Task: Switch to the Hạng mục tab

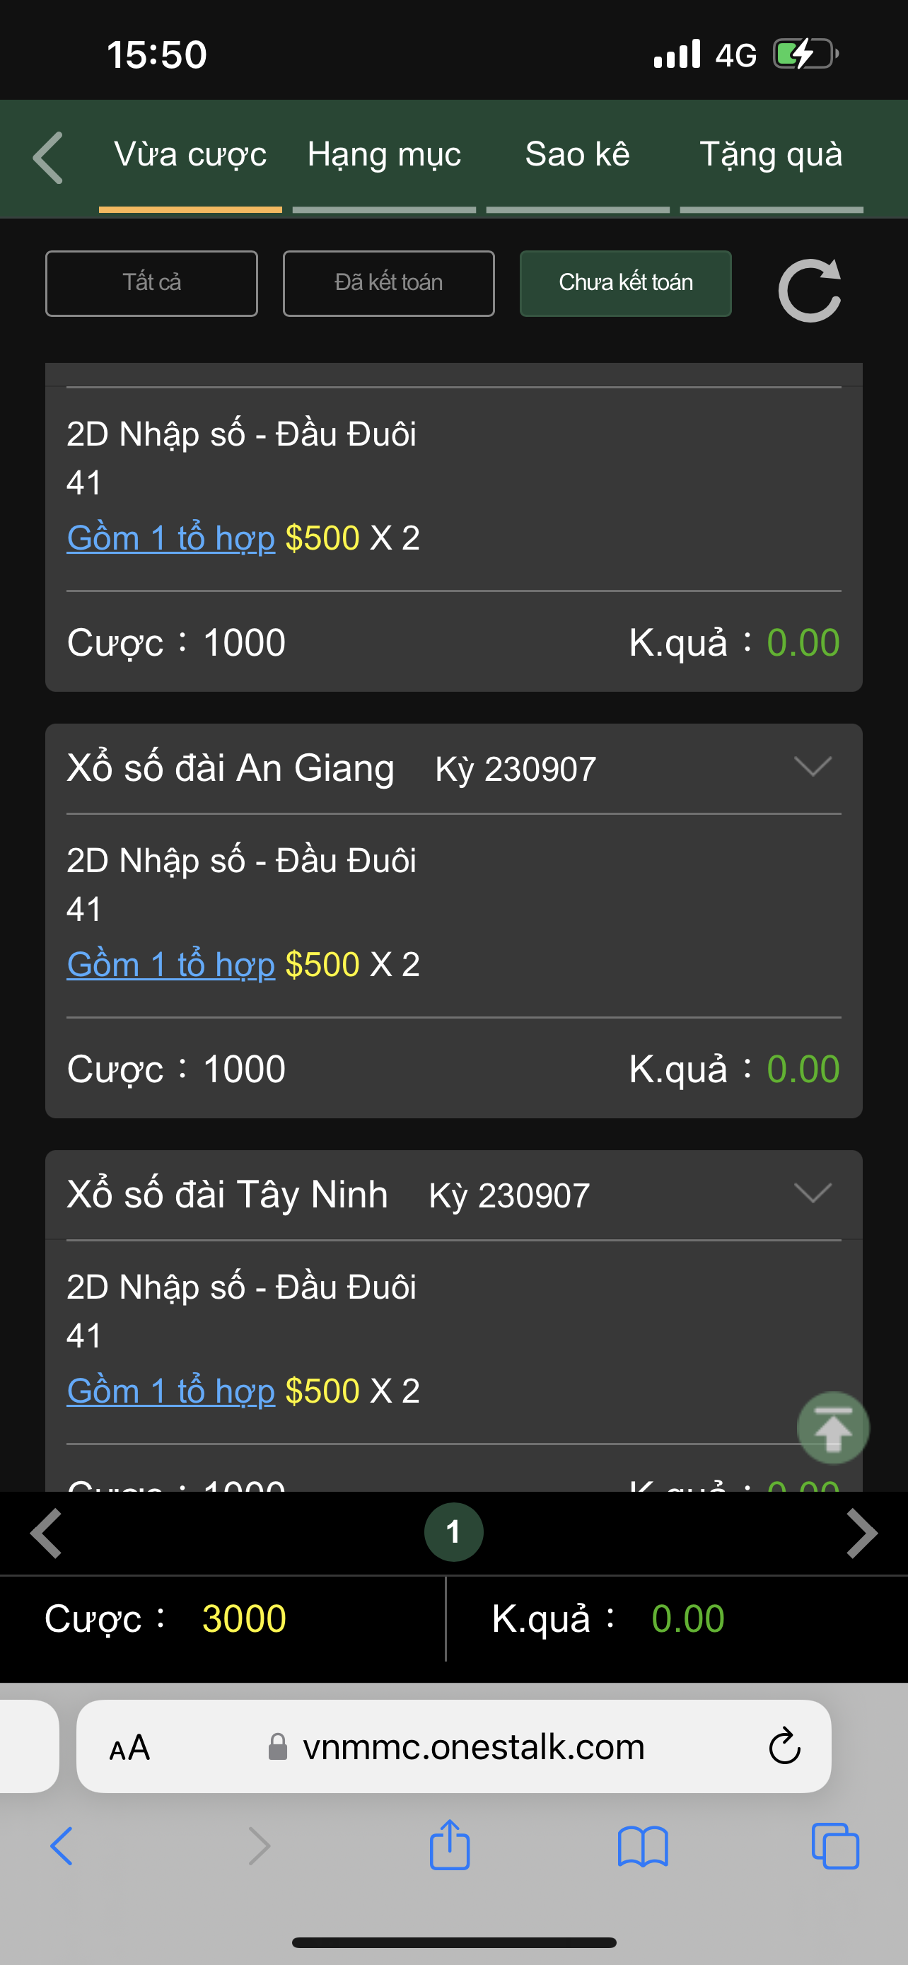Action: click(384, 155)
